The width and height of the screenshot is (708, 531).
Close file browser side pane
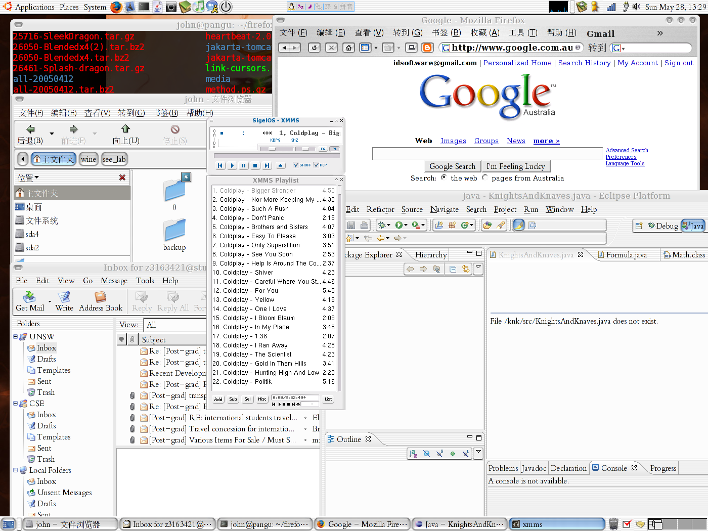(x=122, y=178)
